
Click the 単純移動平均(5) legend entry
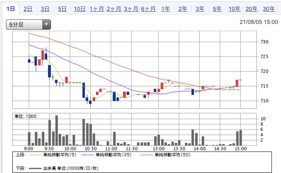(60, 155)
